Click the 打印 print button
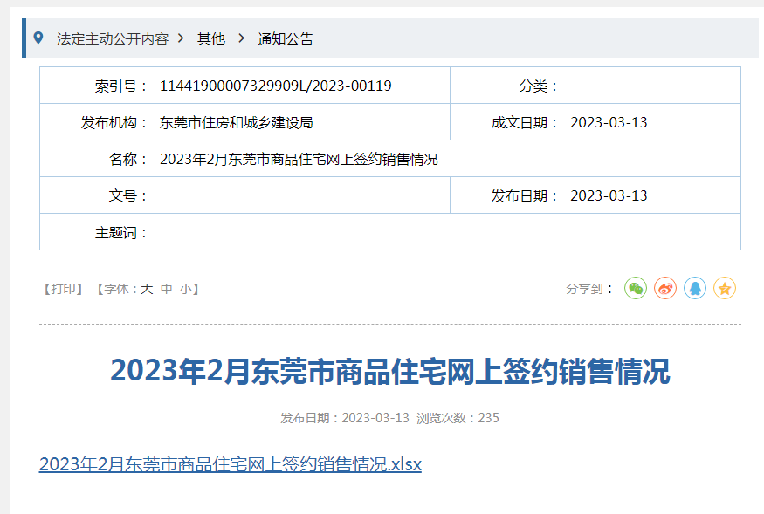Viewport: 764px width, 514px height. (64, 289)
